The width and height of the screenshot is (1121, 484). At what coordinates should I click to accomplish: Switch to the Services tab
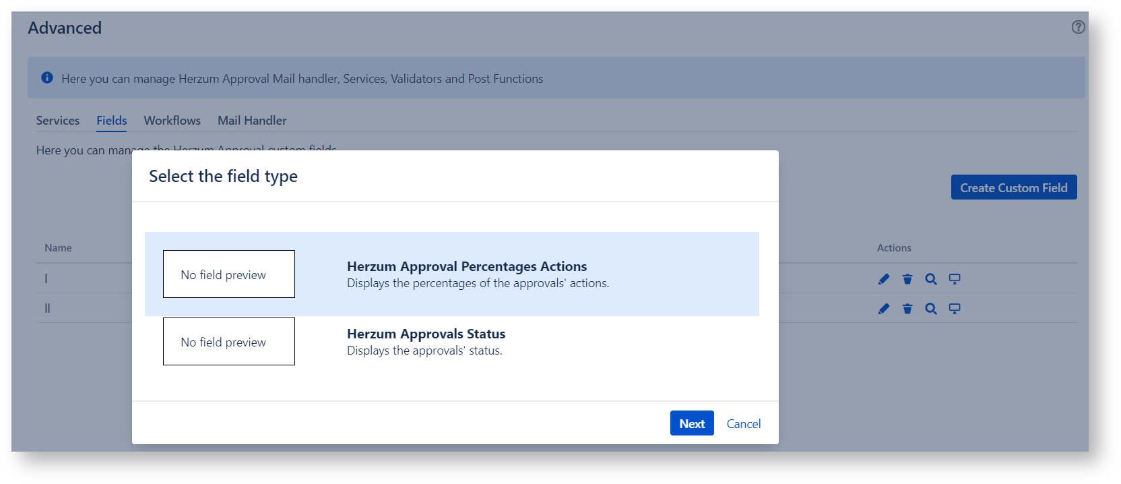point(58,121)
